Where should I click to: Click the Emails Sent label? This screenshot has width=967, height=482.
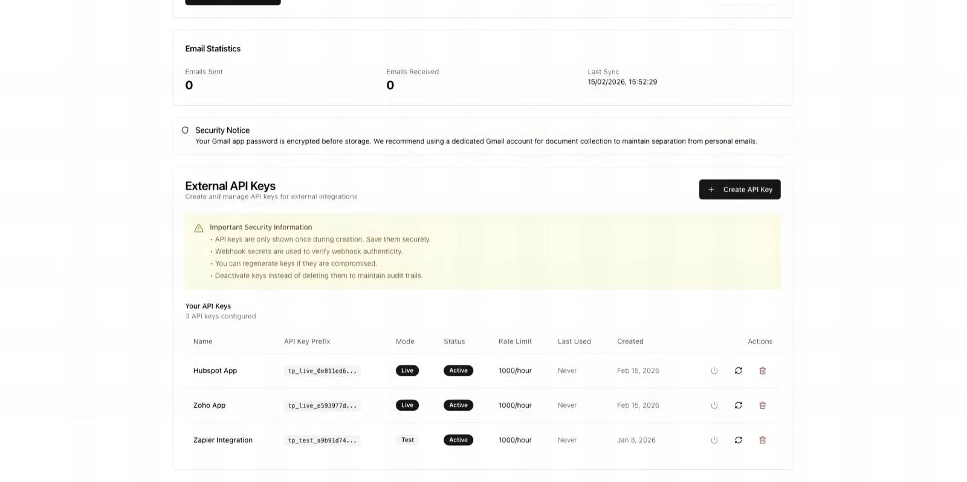pyautogui.click(x=204, y=72)
